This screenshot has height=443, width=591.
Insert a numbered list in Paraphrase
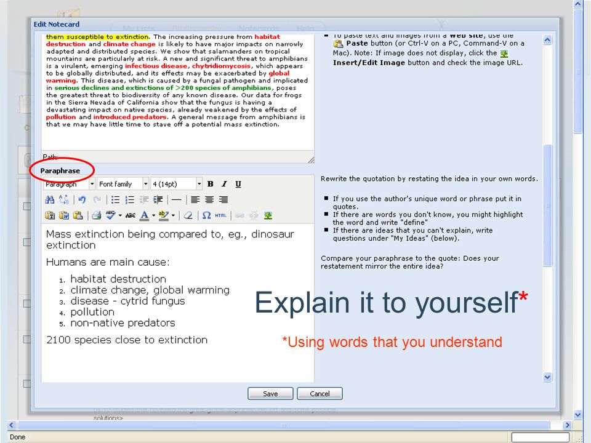click(129, 199)
